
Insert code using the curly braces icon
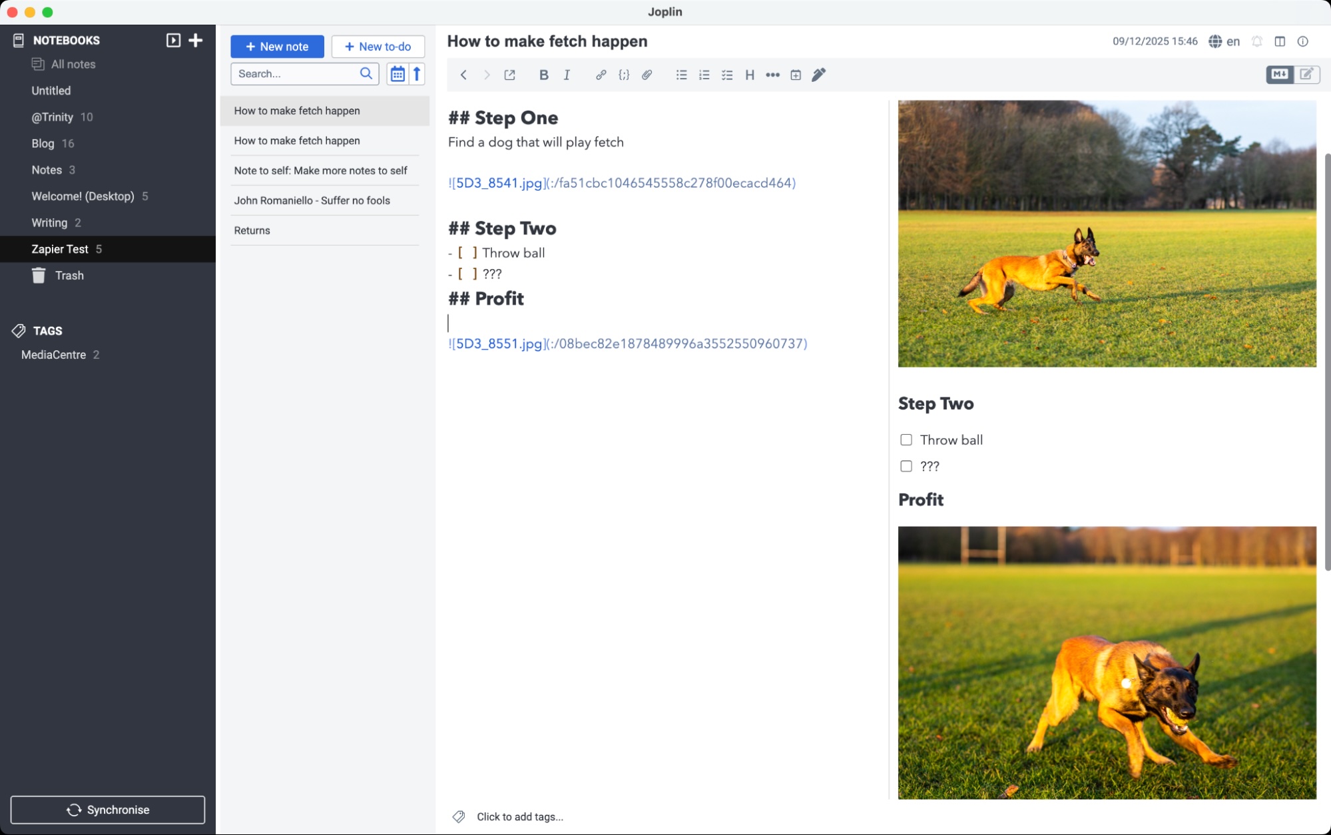click(x=623, y=75)
